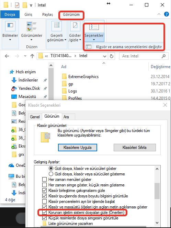The image size is (171, 228).
Task: Open the Görünümler layout icon
Action: point(32,26)
